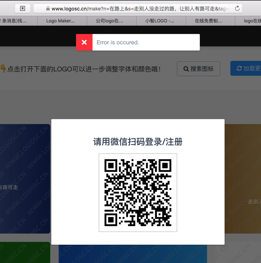Open the blue gradient logo card below dialog
This screenshot has width=261, height=263.
133,254
